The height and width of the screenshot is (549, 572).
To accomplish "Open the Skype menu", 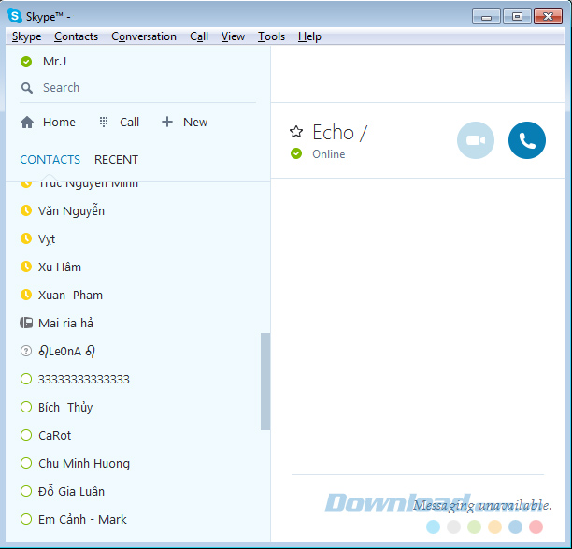I will pos(26,36).
